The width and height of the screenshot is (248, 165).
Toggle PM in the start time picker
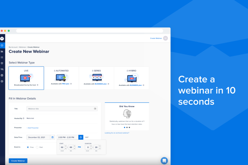79,147
